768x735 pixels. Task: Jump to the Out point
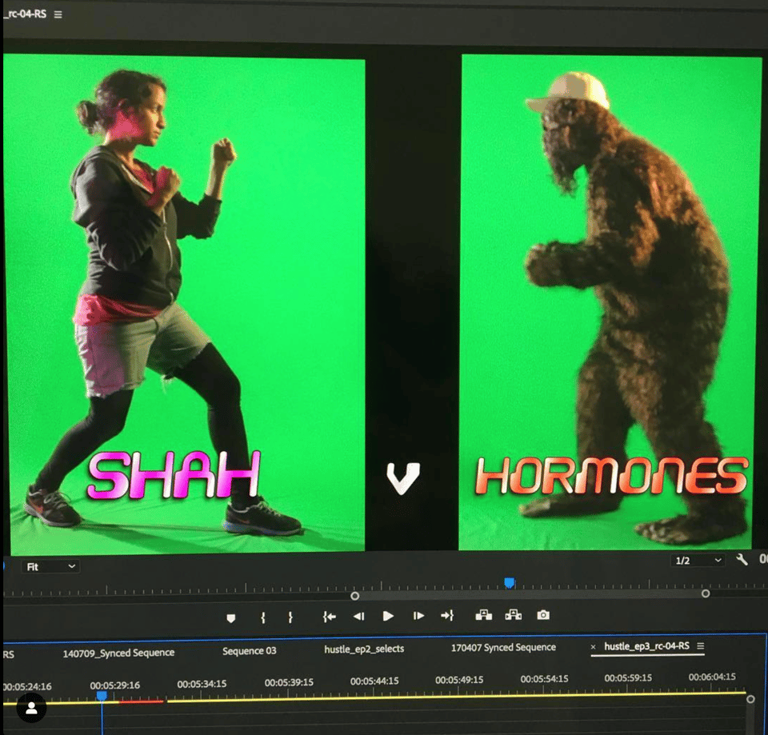[446, 616]
